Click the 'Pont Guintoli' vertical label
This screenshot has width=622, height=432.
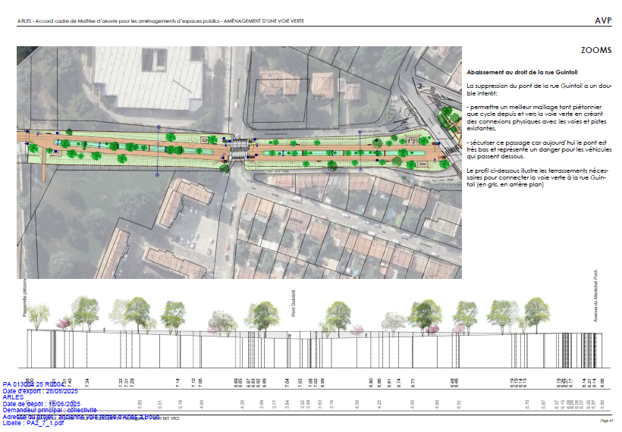[292, 300]
